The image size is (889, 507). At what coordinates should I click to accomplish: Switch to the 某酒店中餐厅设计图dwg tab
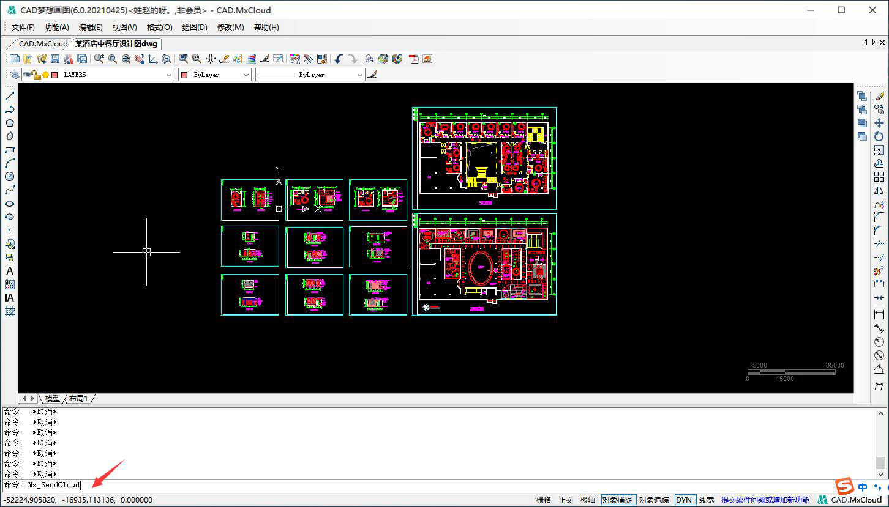coord(116,43)
